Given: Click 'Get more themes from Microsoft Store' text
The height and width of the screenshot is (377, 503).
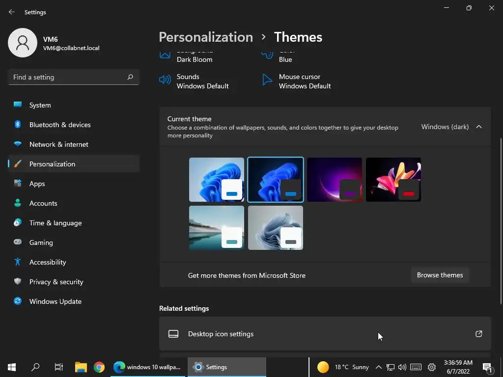Looking at the screenshot, I should coord(247,275).
